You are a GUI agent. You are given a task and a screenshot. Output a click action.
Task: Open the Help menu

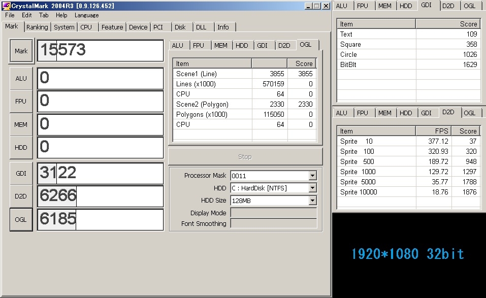[x=61, y=15]
